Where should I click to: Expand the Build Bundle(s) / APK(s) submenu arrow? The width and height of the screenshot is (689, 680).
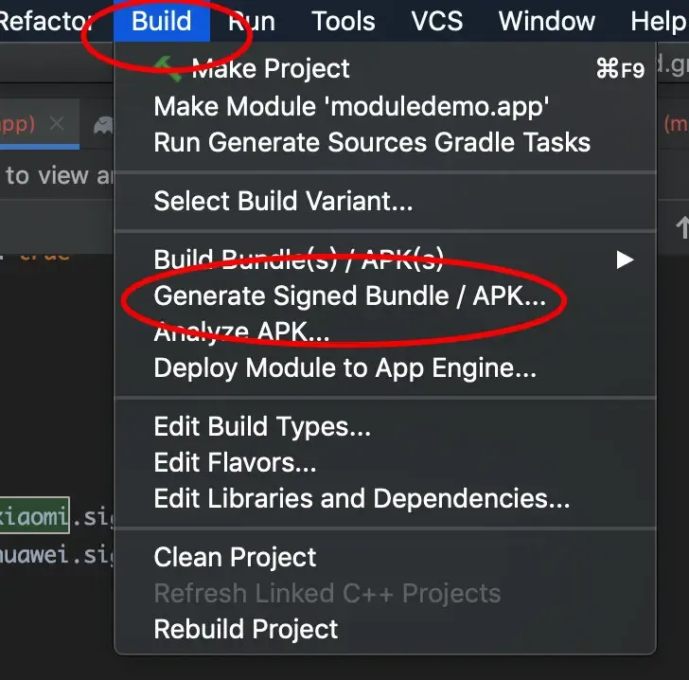pyautogui.click(x=624, y=259)
